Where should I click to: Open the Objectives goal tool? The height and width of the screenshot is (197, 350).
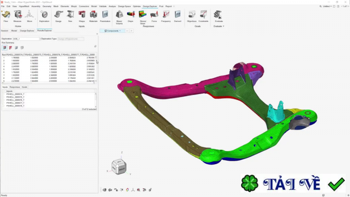tap(192, 16)
